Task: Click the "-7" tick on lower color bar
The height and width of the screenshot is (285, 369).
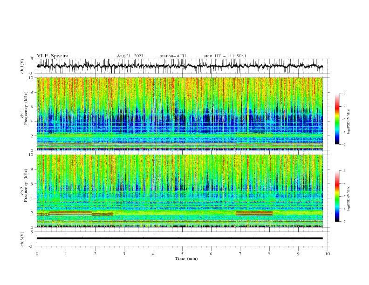Action: pyautogui.click(x=344, y=222)
